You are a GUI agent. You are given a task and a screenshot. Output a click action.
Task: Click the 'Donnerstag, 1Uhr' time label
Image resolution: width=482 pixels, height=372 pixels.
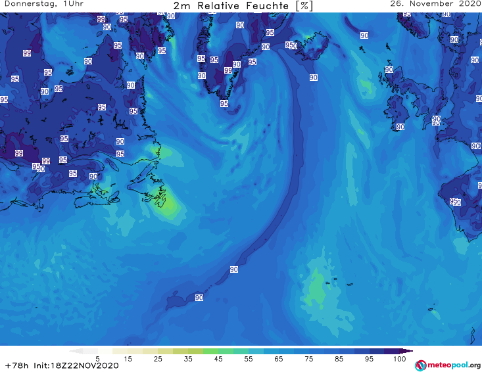pyautogui.click(x=44, y=4)
